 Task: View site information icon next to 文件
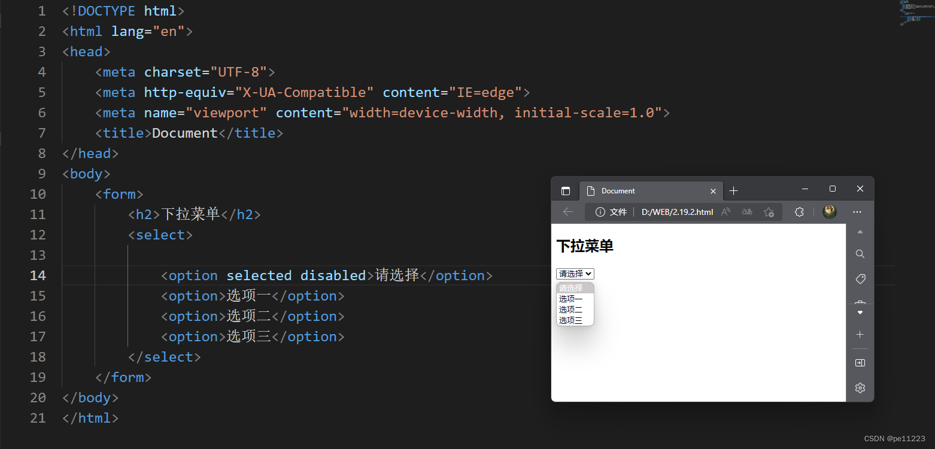tap(600, 212)
